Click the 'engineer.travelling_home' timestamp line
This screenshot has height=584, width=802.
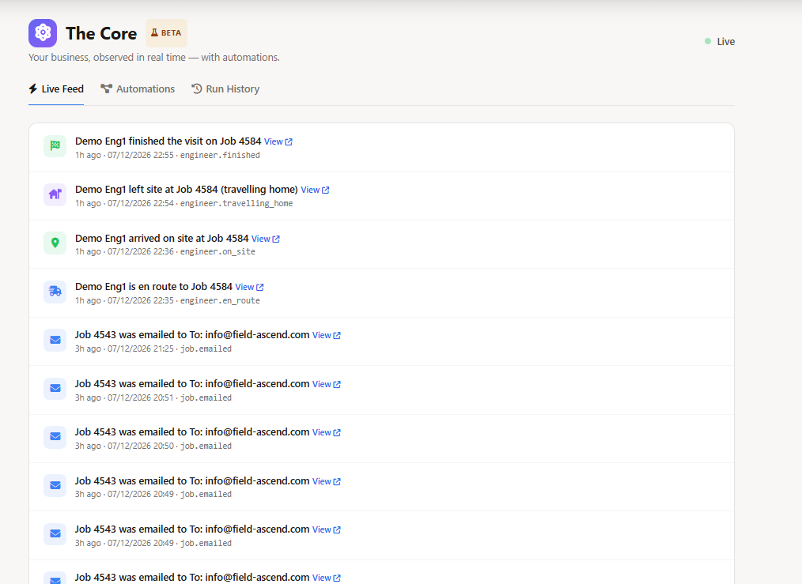(184, 203)
